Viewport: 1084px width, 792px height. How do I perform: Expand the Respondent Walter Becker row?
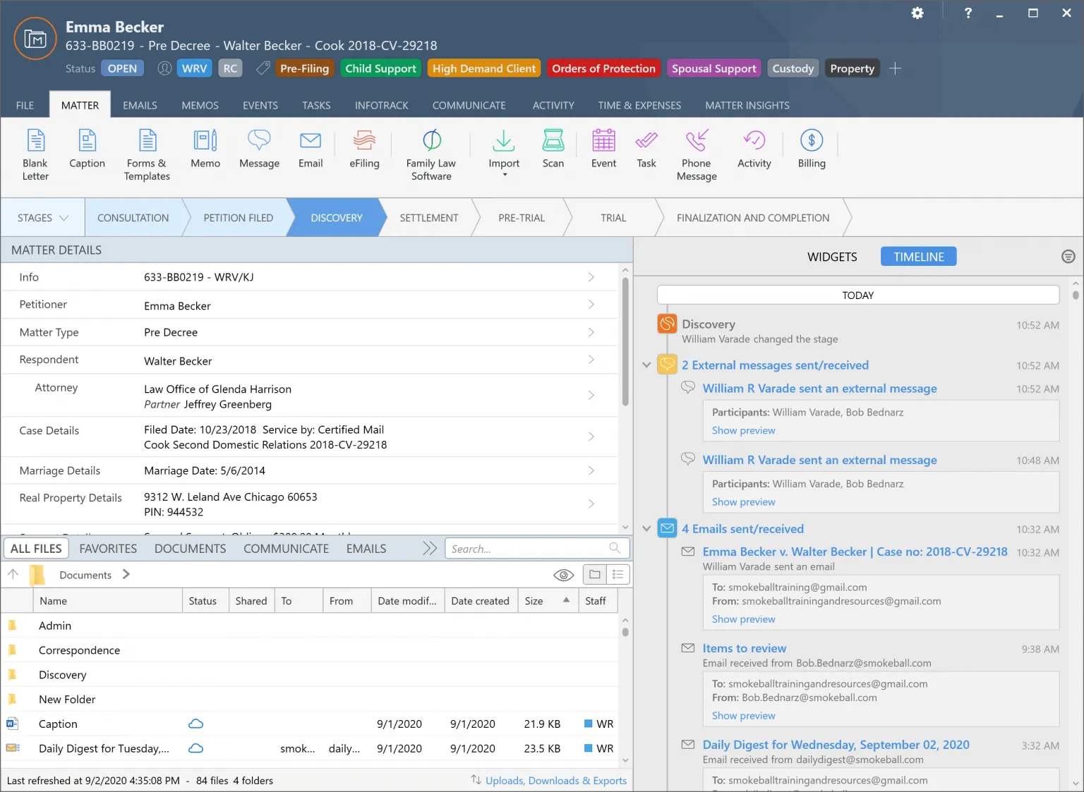591,360
